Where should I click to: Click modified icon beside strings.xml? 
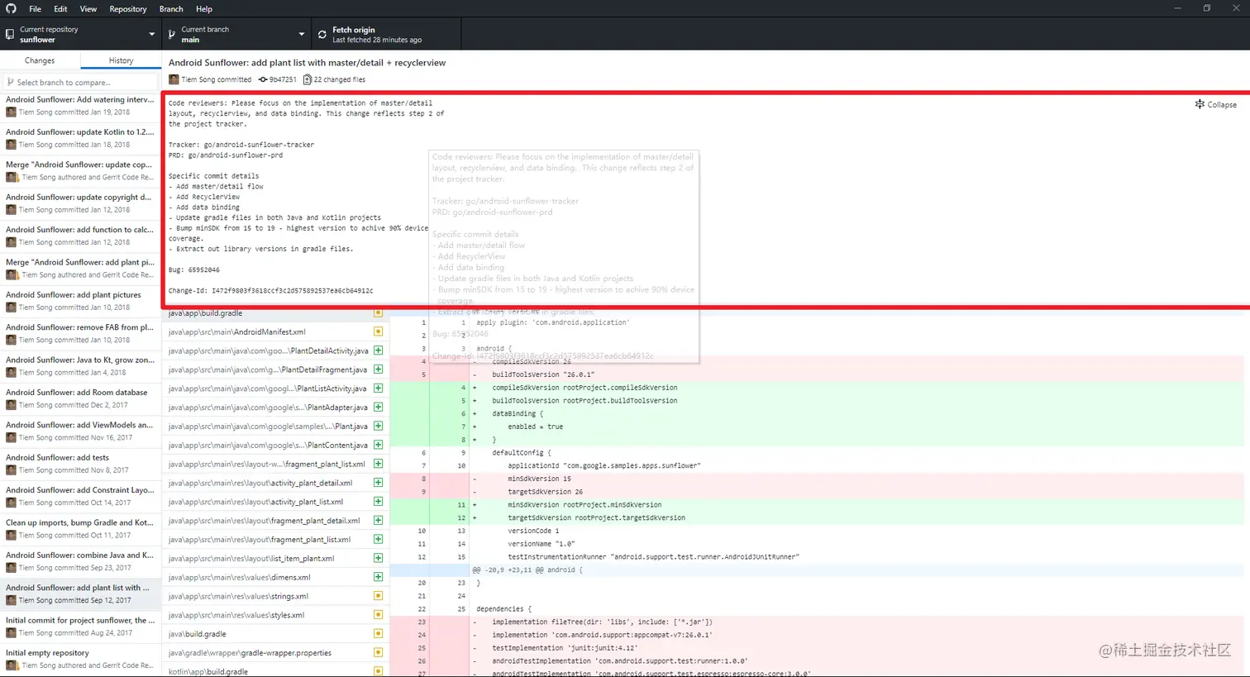click(378, 596)
